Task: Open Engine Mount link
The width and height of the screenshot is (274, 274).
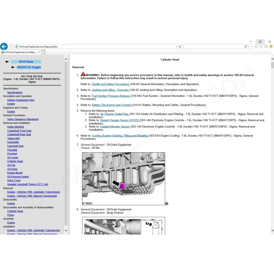Action: click(15, 173)
